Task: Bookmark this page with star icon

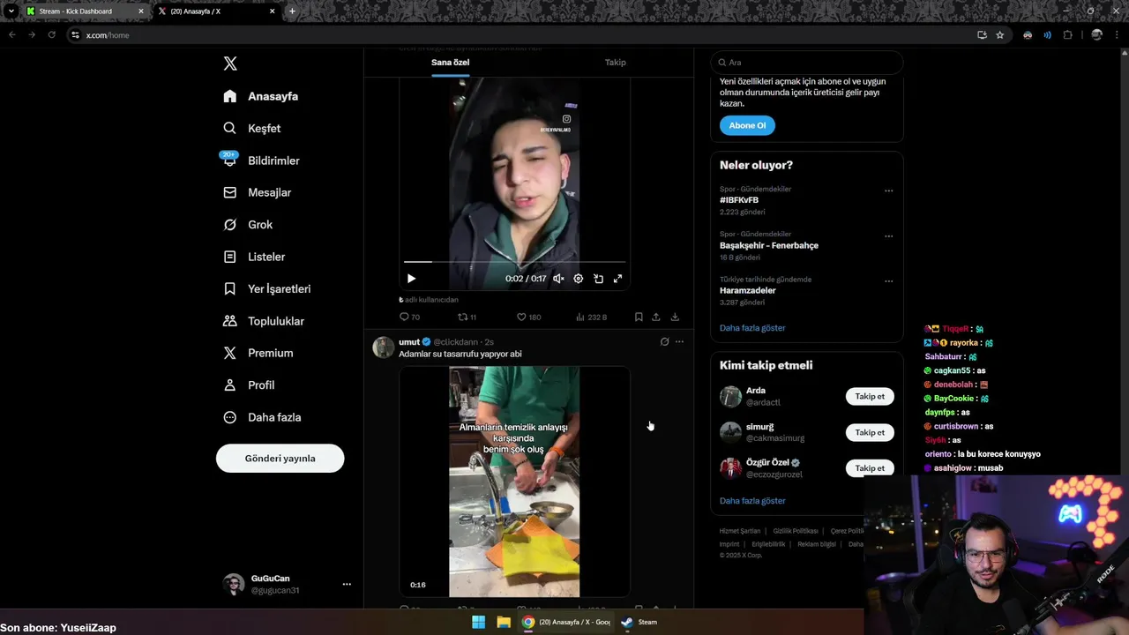Action: pos(1000,35)
